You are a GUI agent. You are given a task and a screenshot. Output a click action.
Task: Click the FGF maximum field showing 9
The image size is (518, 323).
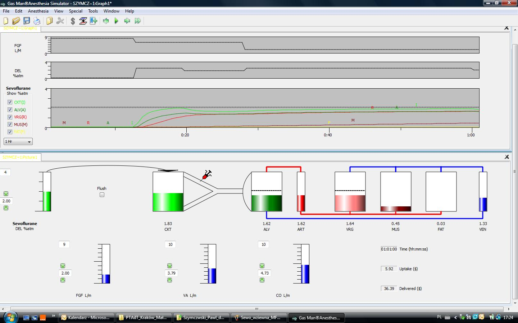(x=64, y=244)
